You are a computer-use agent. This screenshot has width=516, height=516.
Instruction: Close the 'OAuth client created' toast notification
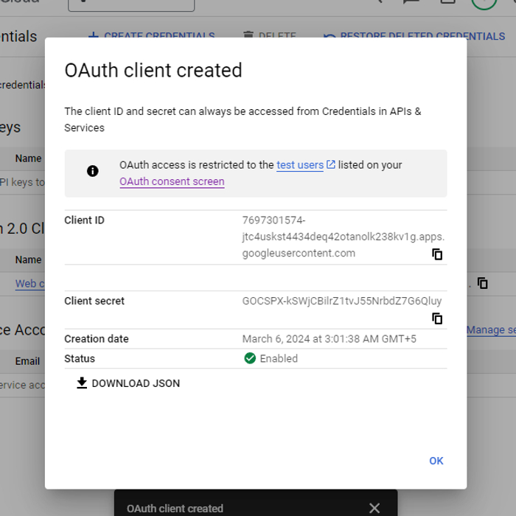tap(374, 508)
